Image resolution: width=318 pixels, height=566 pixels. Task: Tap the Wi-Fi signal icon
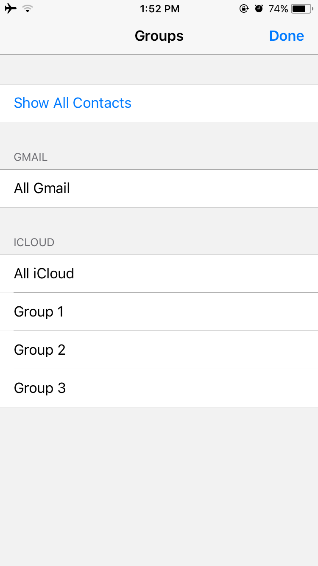pos(28,8)
